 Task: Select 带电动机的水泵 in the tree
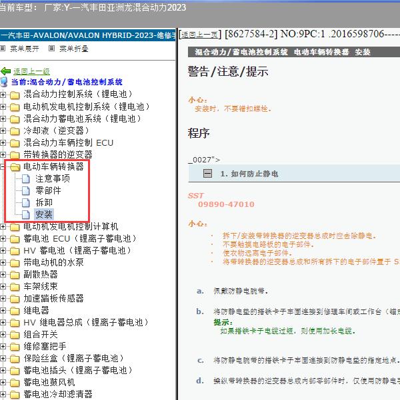(53, 262)
